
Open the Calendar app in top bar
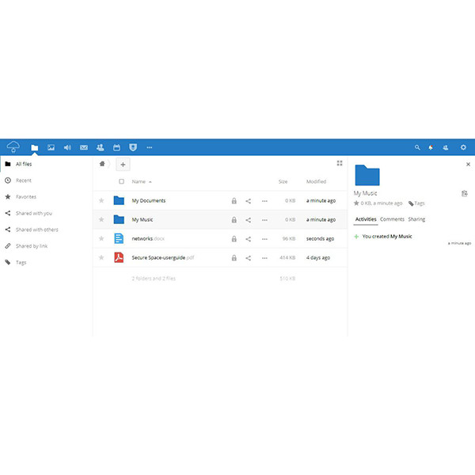tap(116, 147)
